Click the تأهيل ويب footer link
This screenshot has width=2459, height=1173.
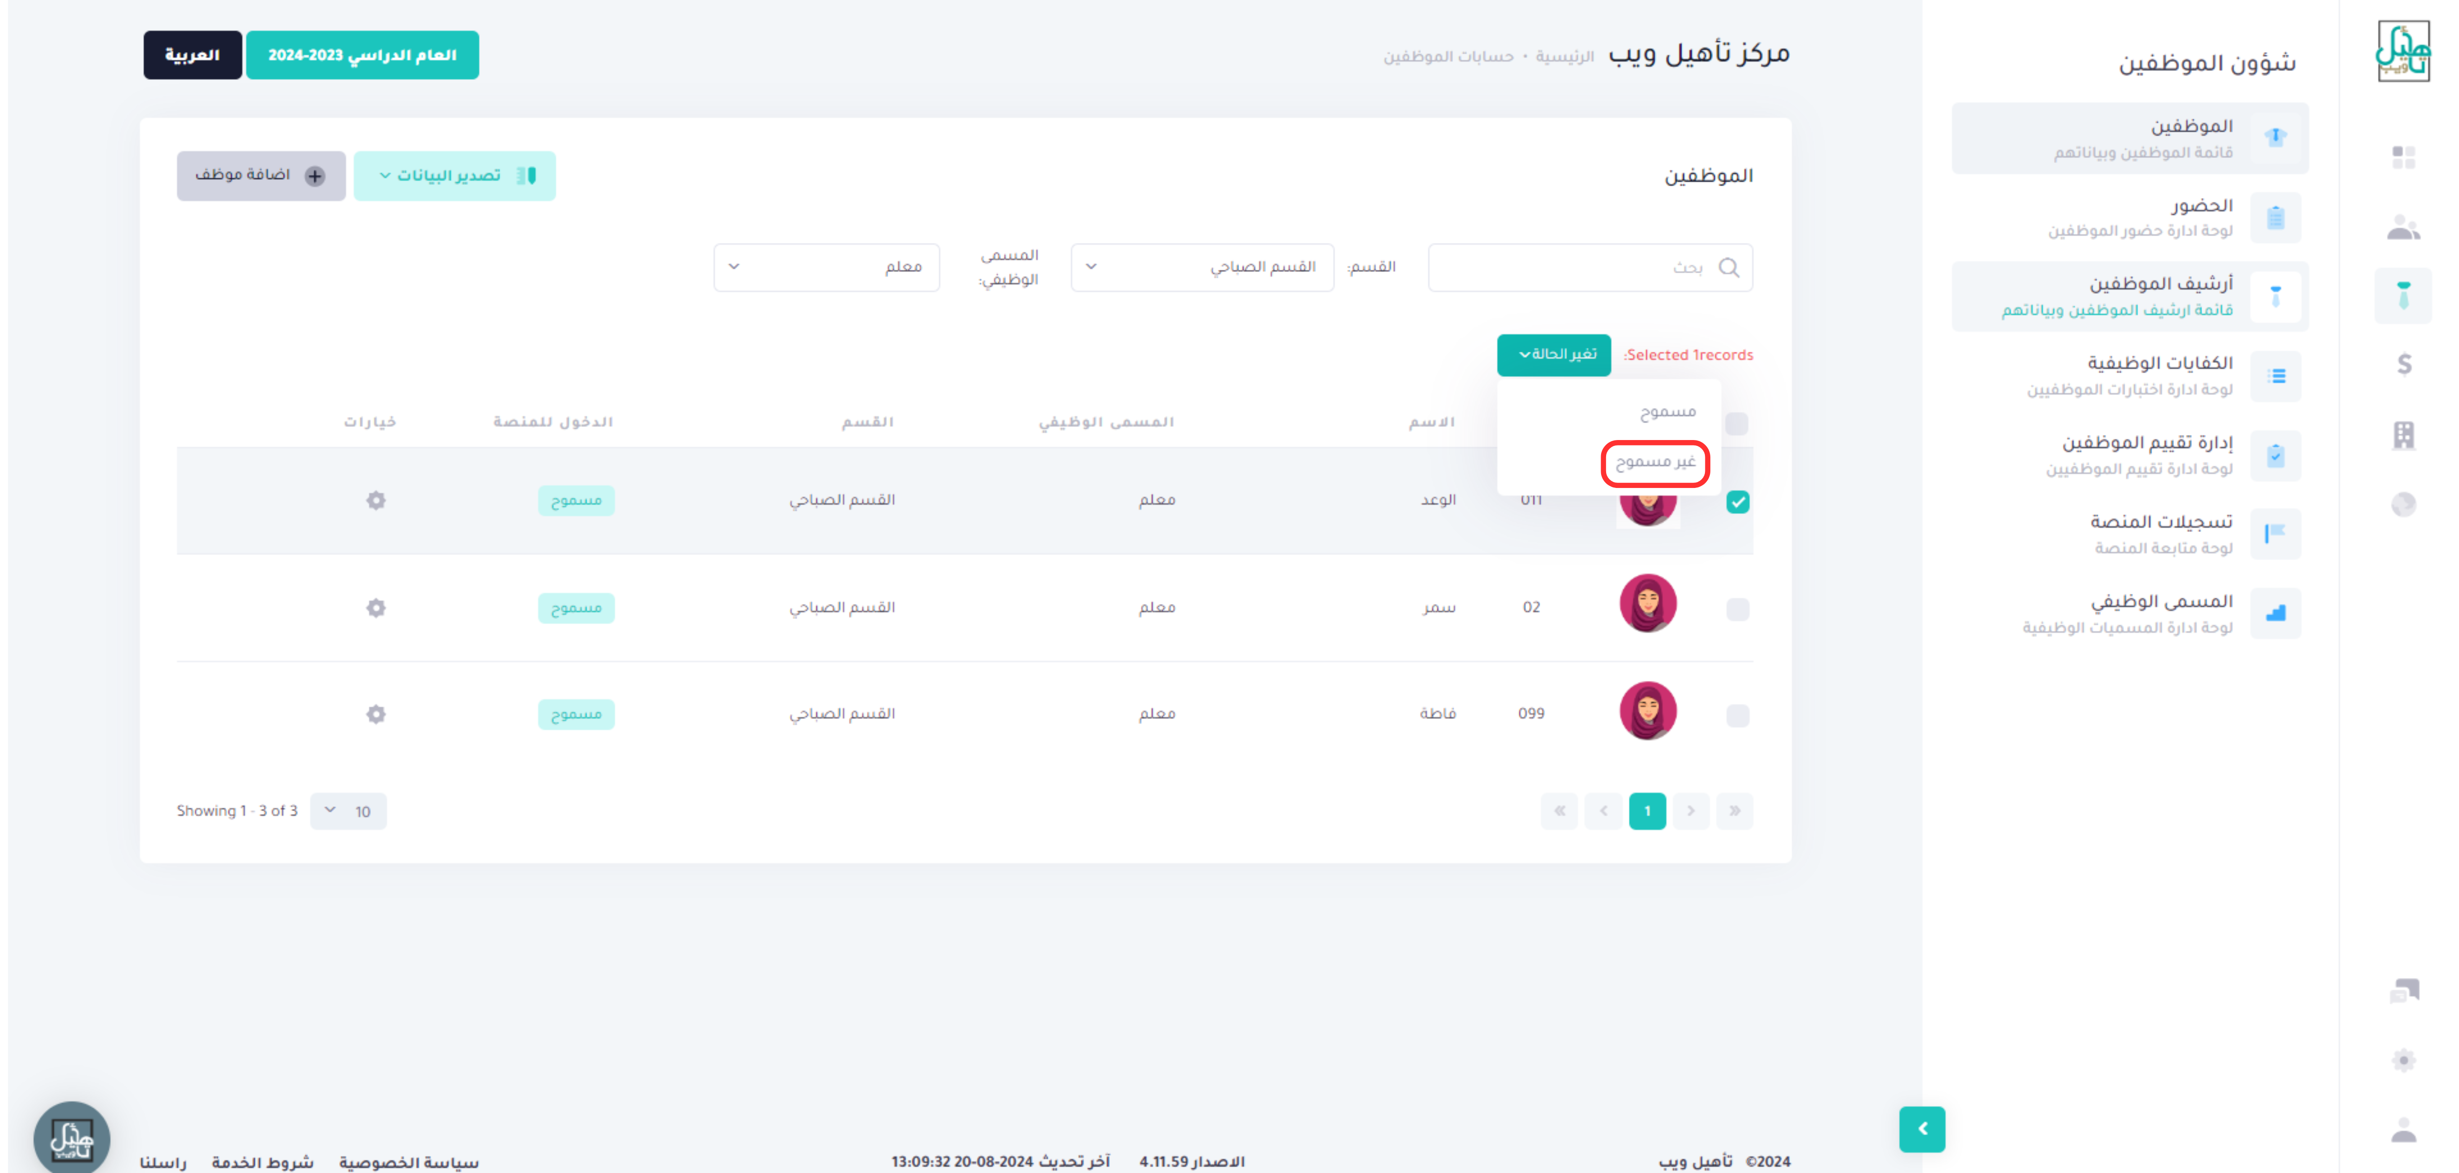click(1695, 1162)
